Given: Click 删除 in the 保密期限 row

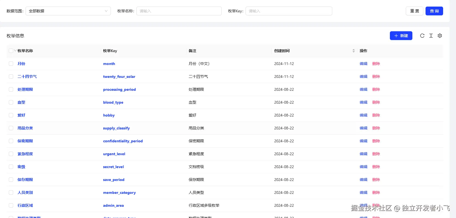Looking at the screenshot, I should [376, 141].
